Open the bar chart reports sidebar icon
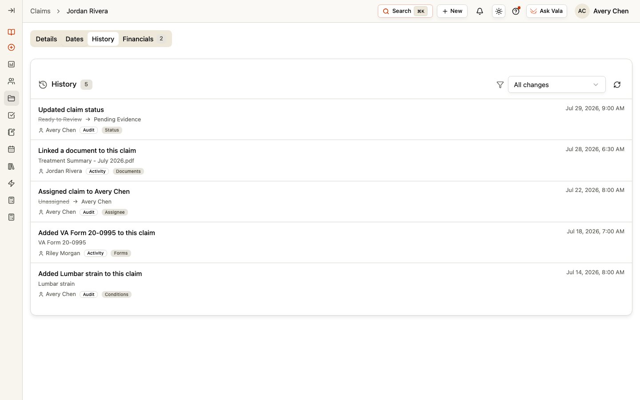Screen dimensions: 640x400 click(x=12, y=64)
